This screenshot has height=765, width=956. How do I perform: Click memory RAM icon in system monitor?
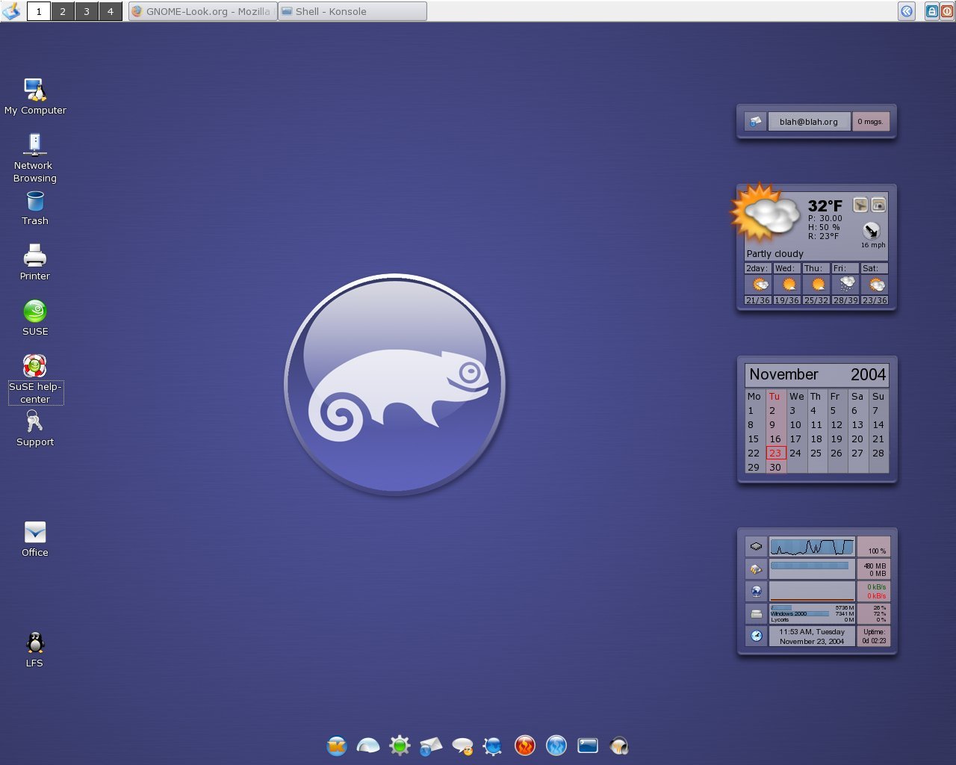tap(756, 569)
